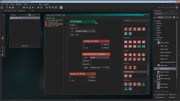
Task: Start debugging with the bug icon
Action: coord(24,8)
